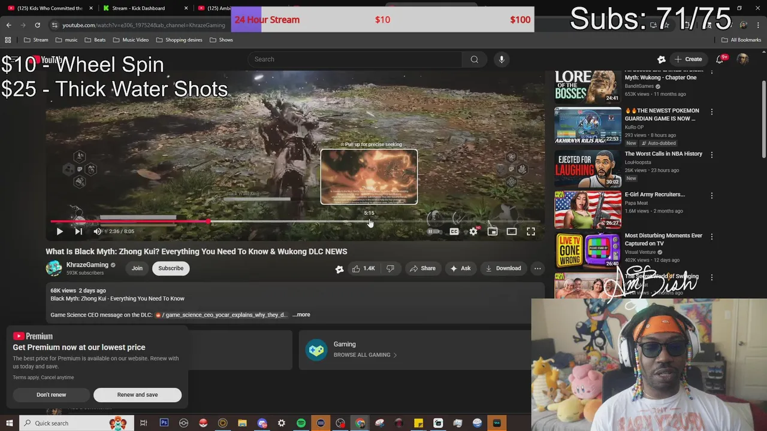Click the red progress scrubber handle

click(209, 221)
